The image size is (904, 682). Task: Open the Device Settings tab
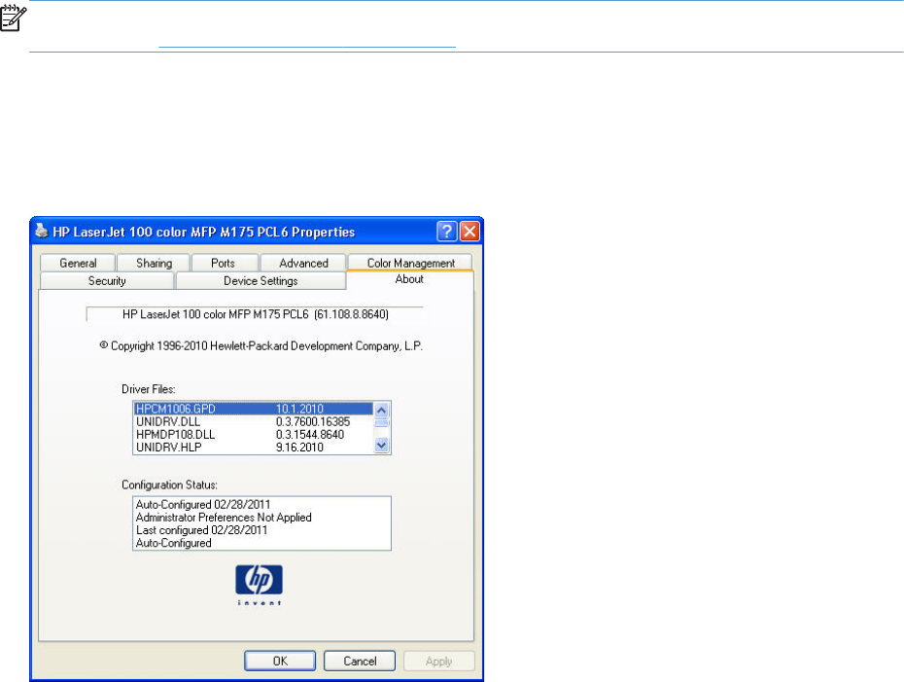click(x=261, y=281)
